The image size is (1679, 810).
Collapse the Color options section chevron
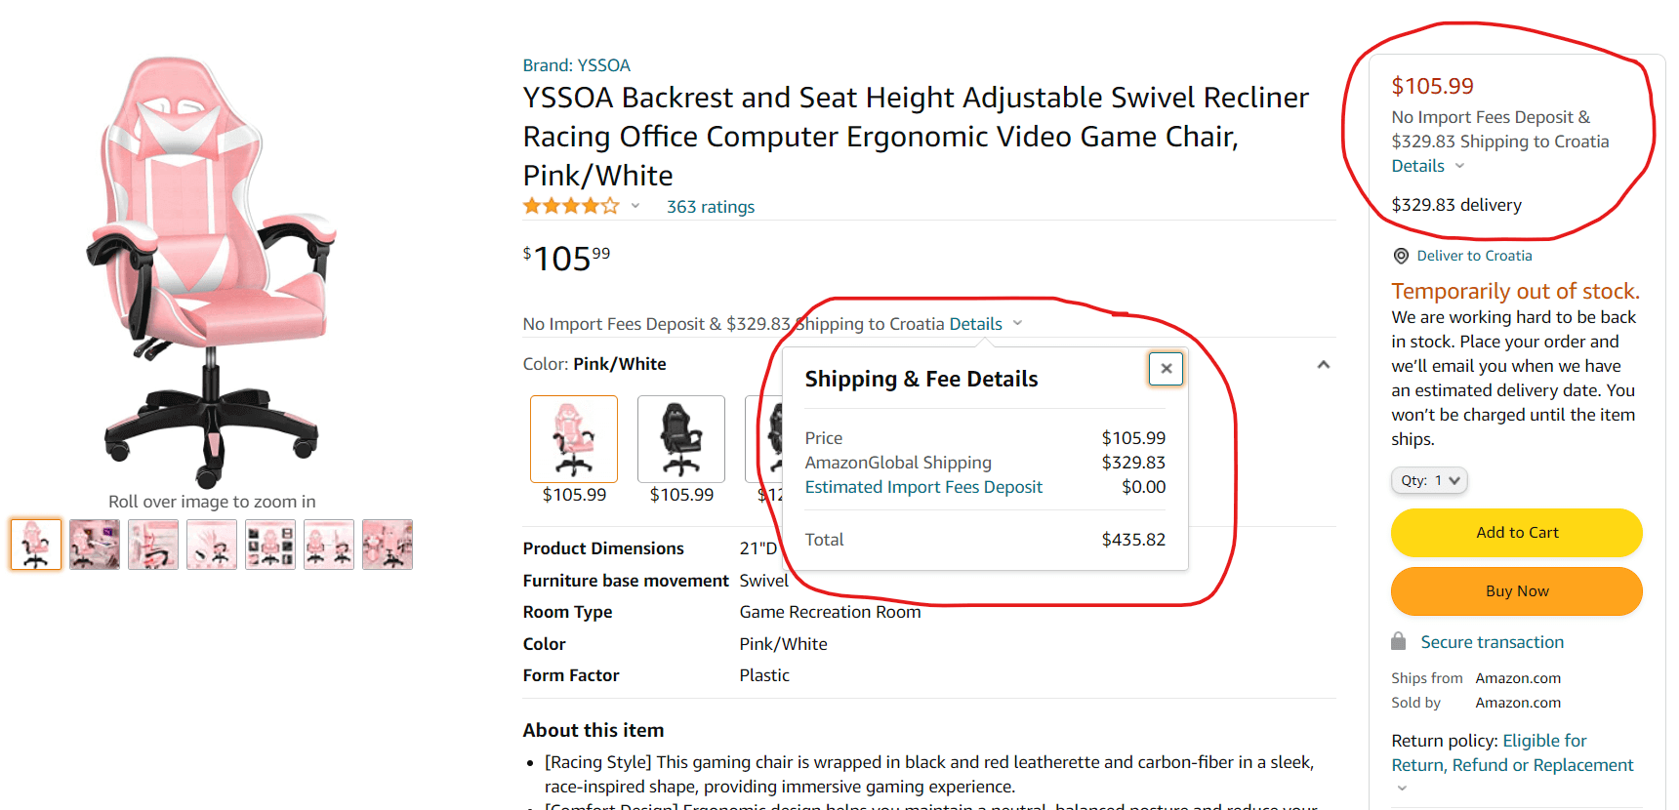[1323, 365]
